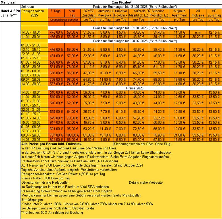Click "Obligatorisch für alle Radsportler." line
Viewport: 222px width, 219px height.
click(45, 182)
